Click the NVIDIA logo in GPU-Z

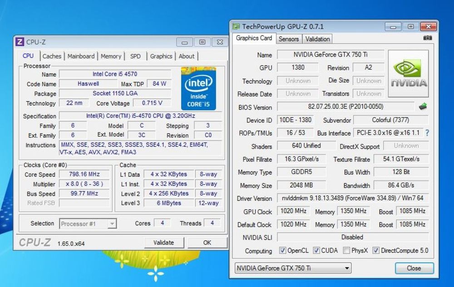(x=408, y=73)
